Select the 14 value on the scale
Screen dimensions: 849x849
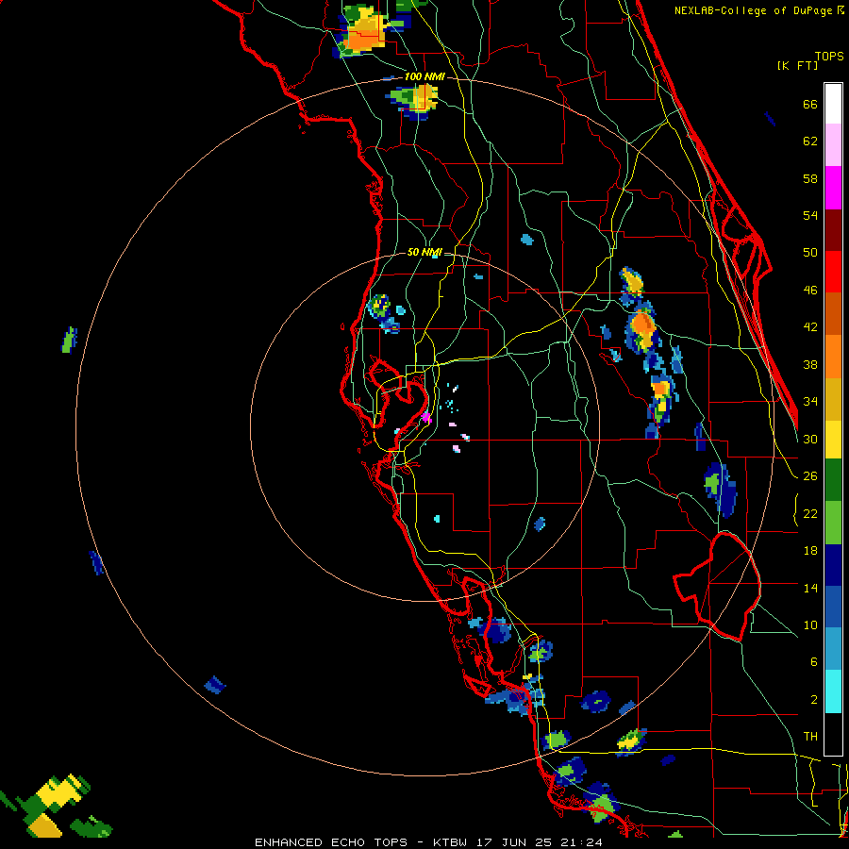pos(810,588)
